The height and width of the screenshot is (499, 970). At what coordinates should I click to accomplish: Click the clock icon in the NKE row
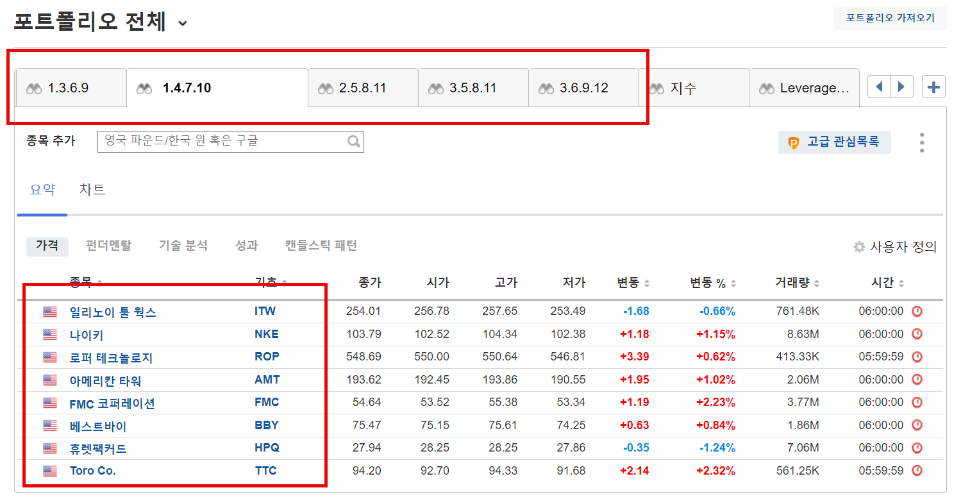(917, 334)
